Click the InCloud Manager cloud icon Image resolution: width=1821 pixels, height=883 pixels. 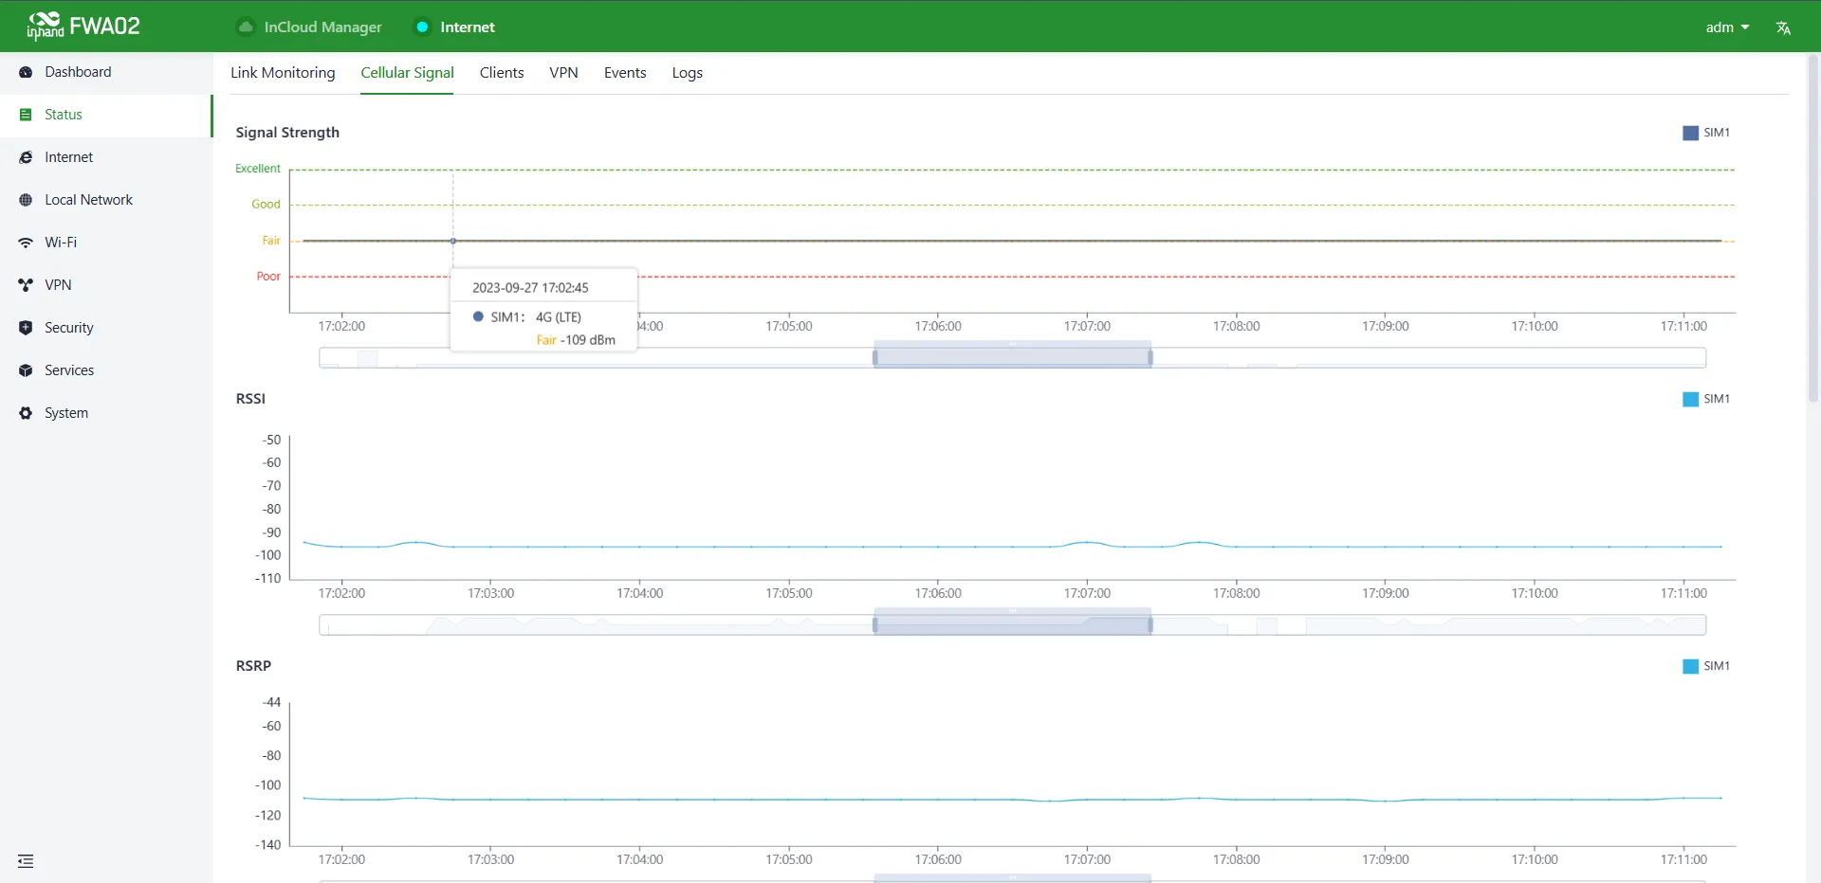246,27
